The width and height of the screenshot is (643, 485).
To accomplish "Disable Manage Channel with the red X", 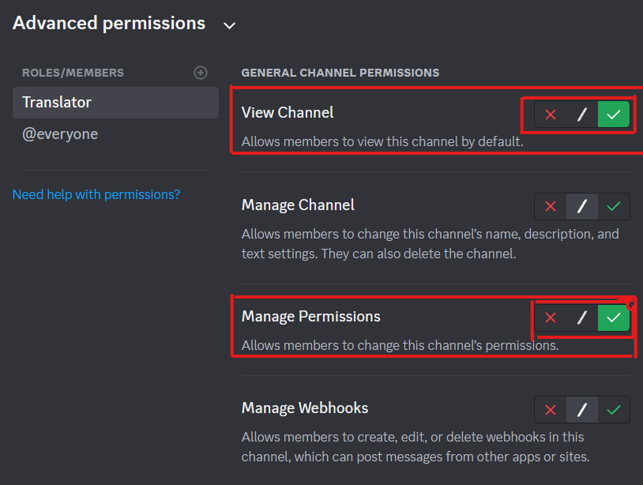I will tap(551, 206).
